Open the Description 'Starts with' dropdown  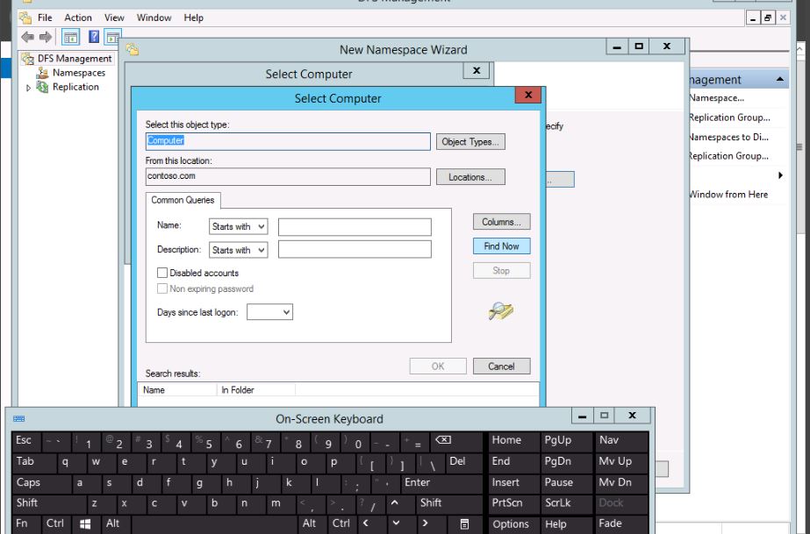238,250
